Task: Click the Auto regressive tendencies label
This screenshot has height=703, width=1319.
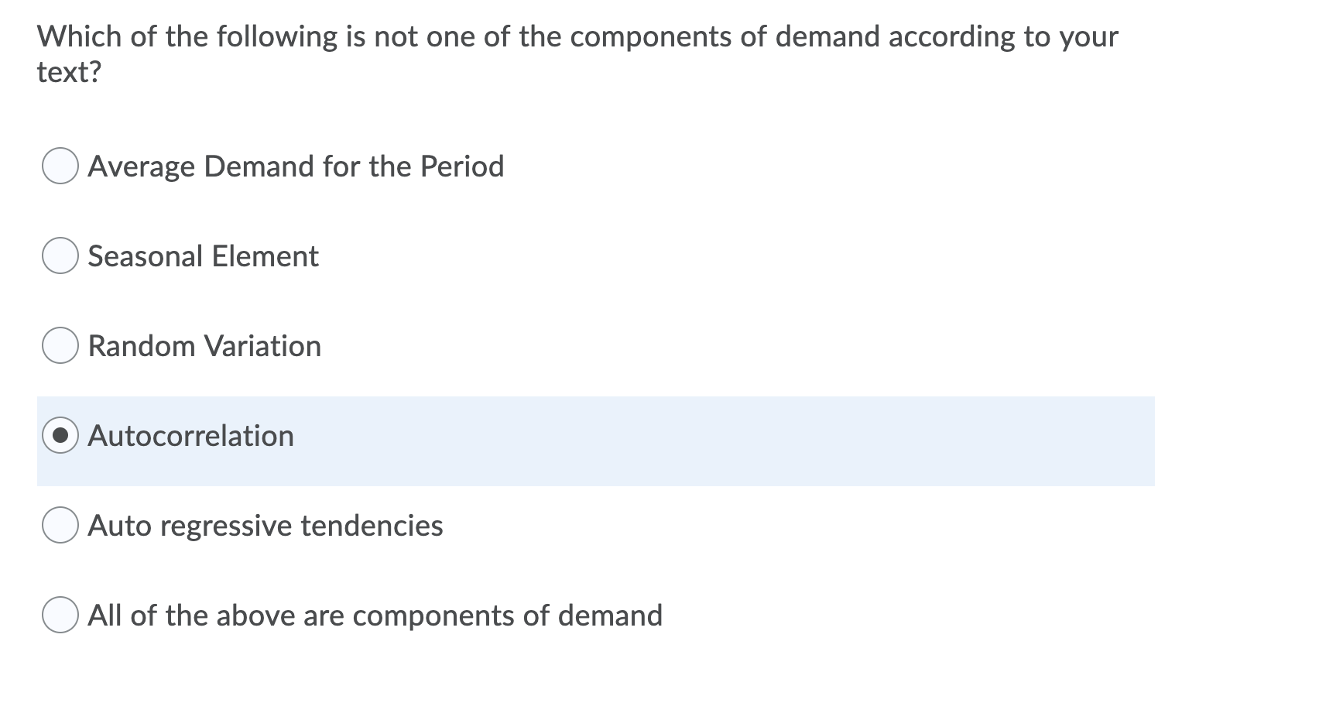Action: [x=266, y=525]
